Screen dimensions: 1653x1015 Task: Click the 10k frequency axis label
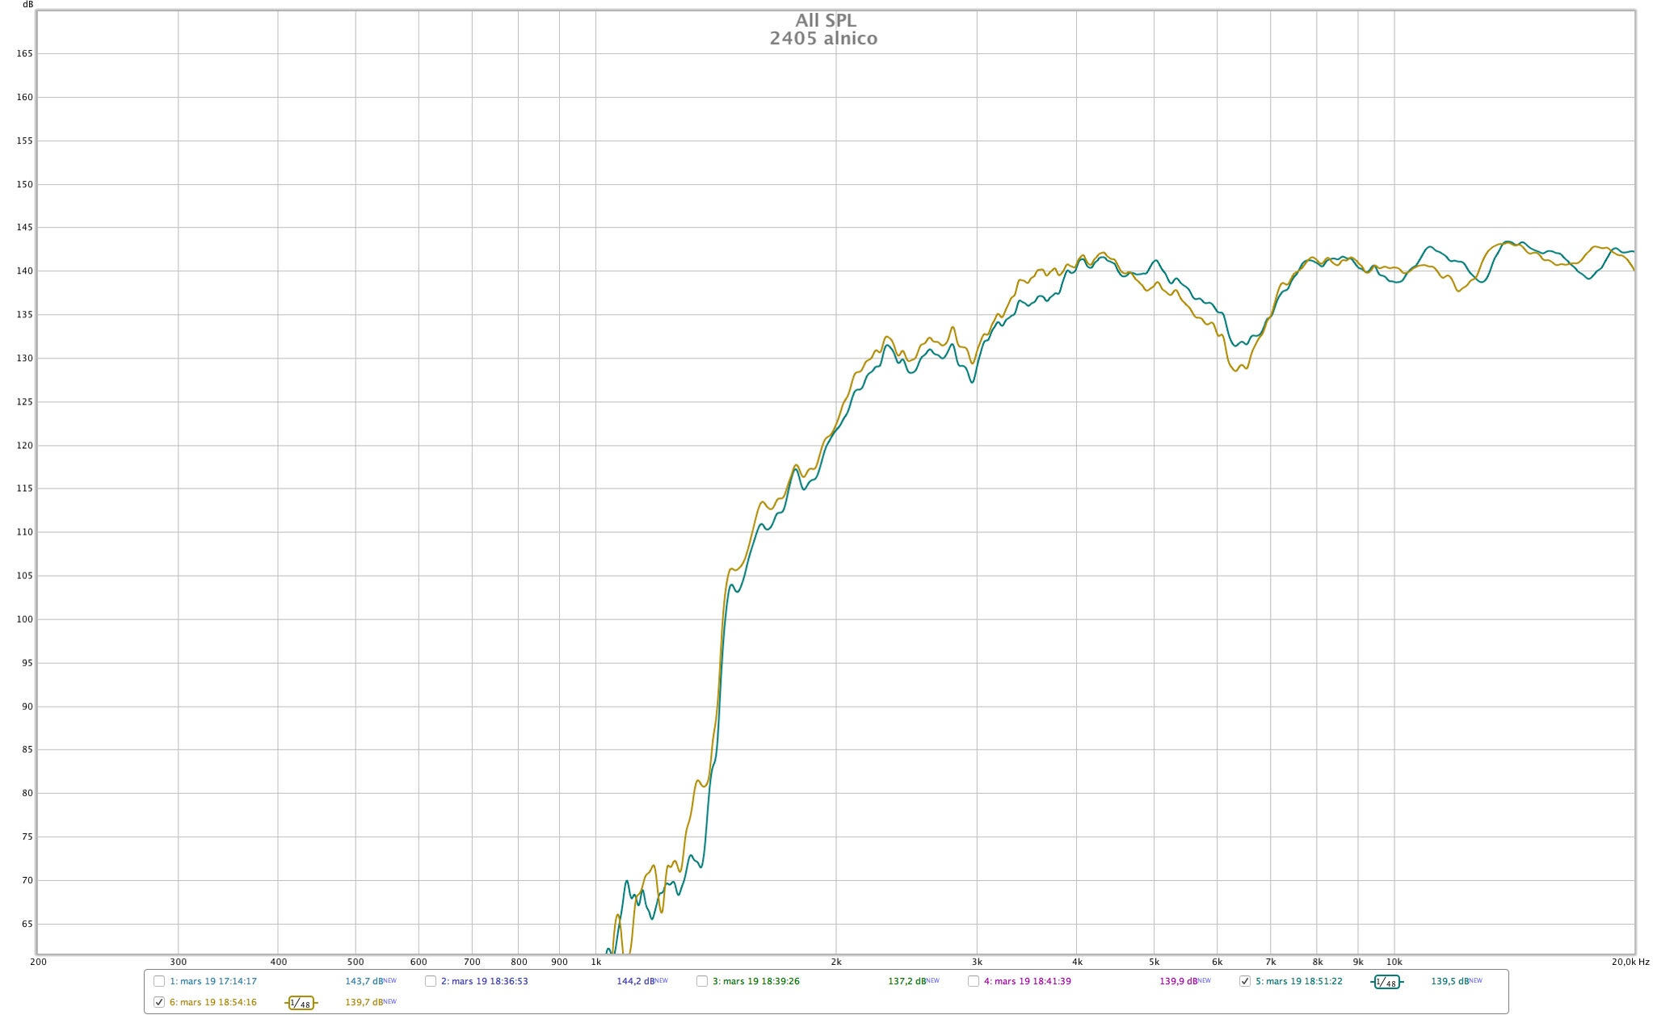tap(1394, 962)
